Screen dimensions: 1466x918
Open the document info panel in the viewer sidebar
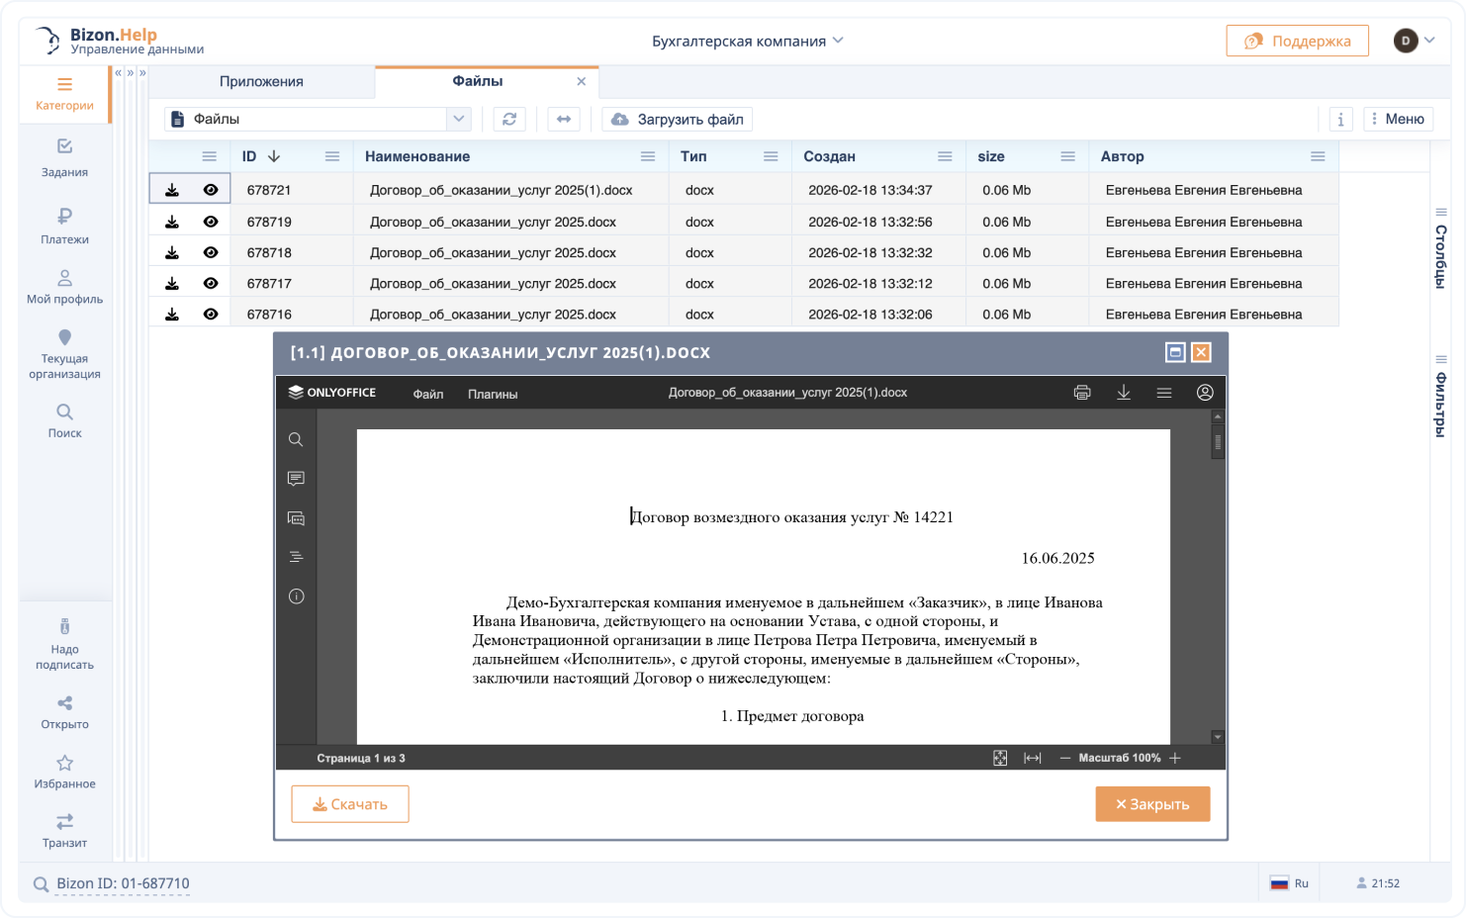click(x=296, y=597)
